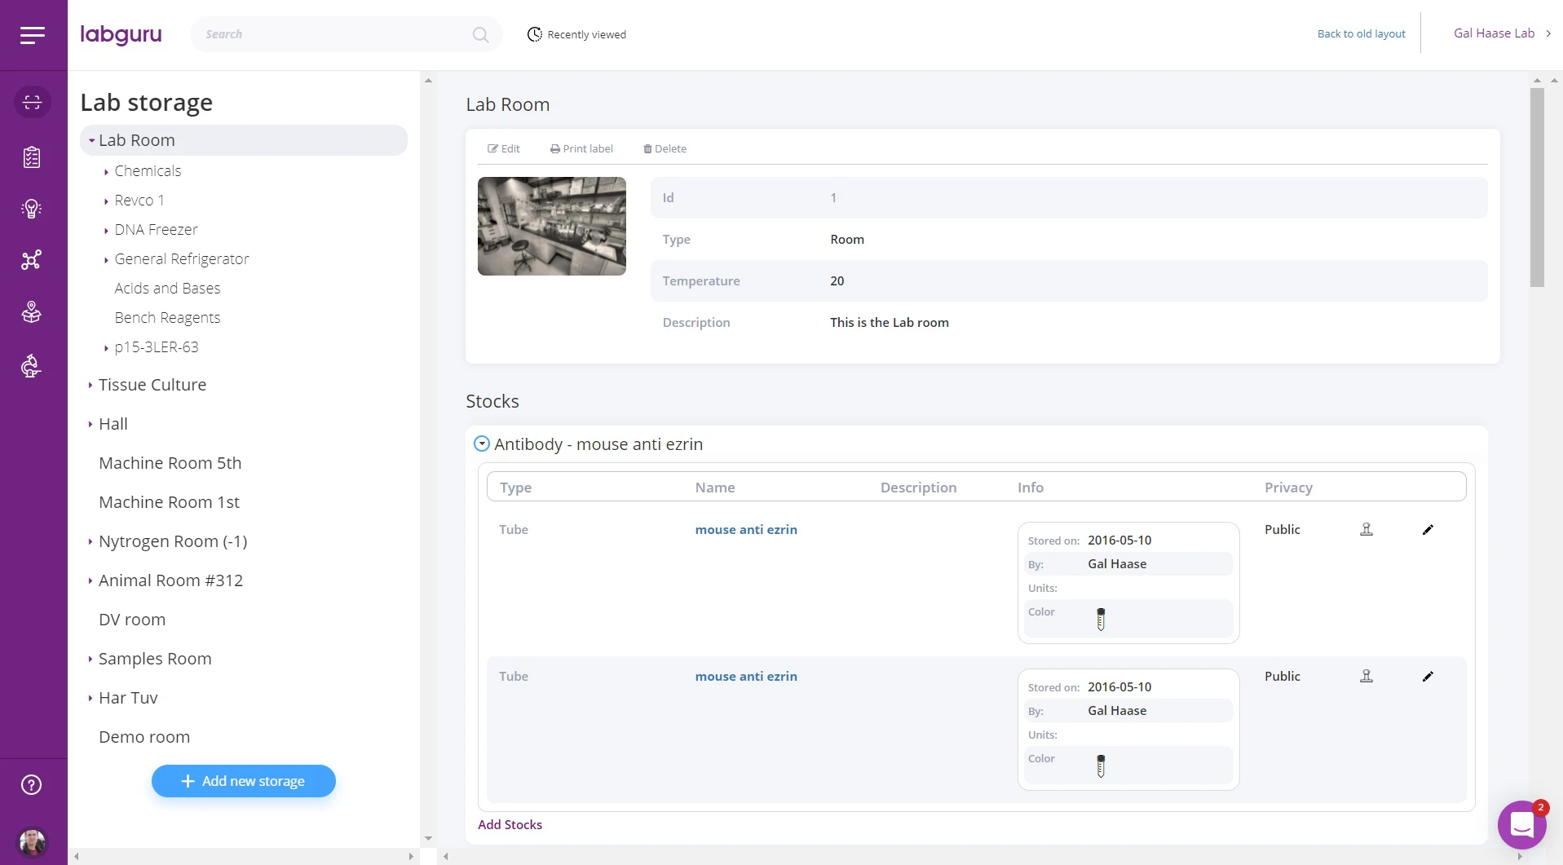Open the Add Stocks link

coord(510,824)
